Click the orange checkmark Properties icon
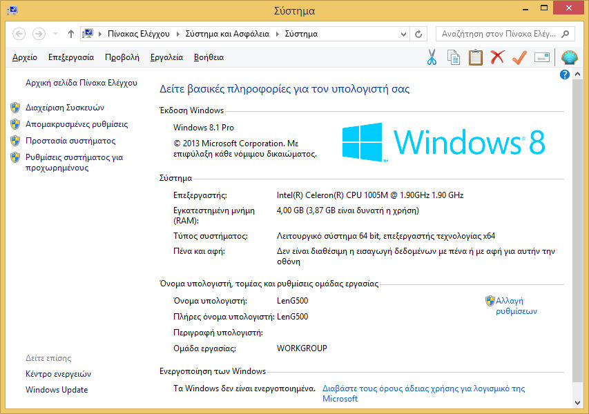Viewport: 589px width, 414px height. 519,57
